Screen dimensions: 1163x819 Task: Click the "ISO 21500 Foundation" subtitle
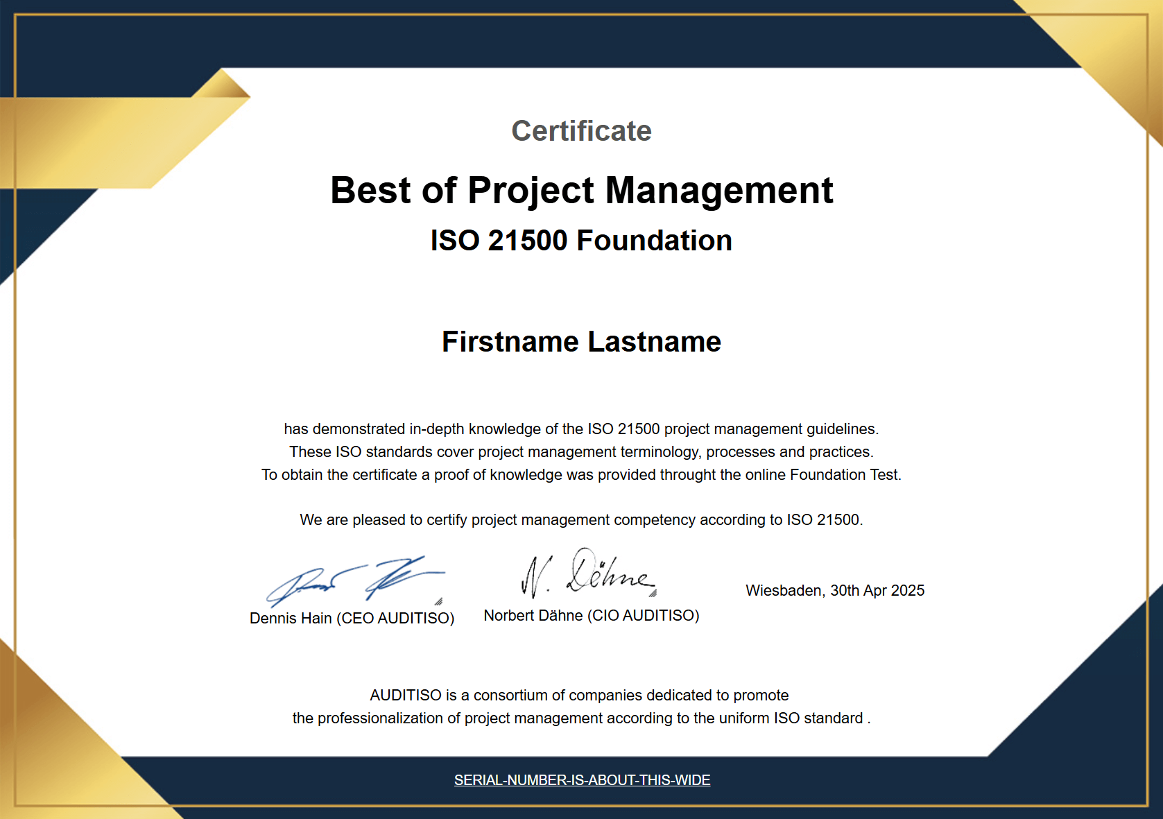(581, 241)
